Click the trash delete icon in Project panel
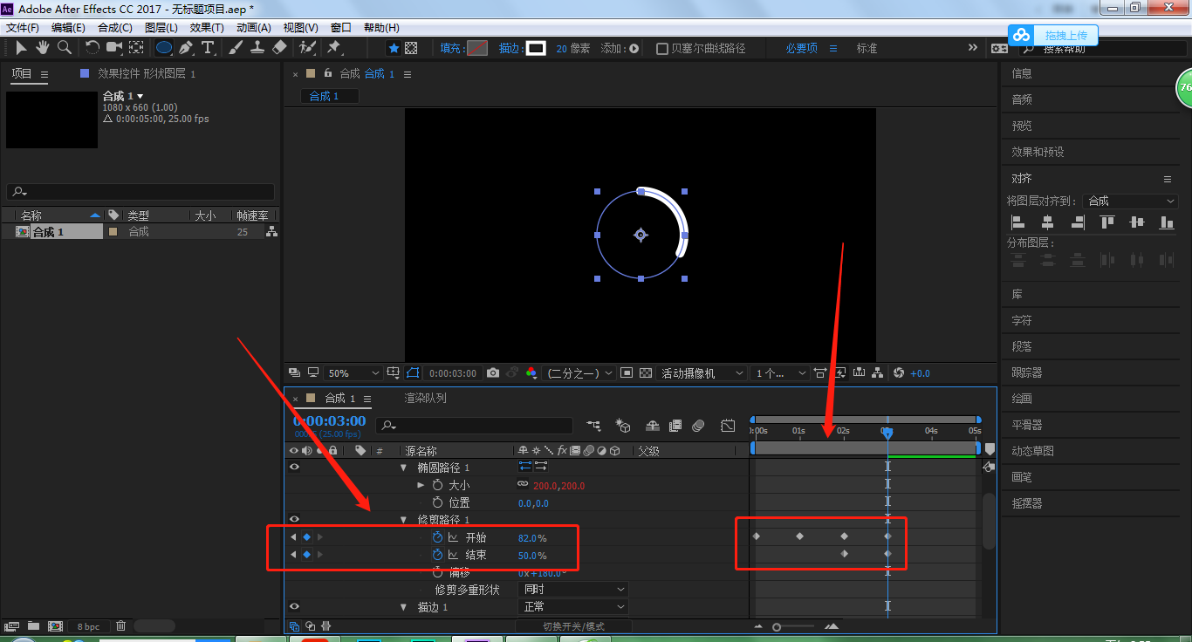Viewport: 1192px width, 642px height. coord(121,626)
